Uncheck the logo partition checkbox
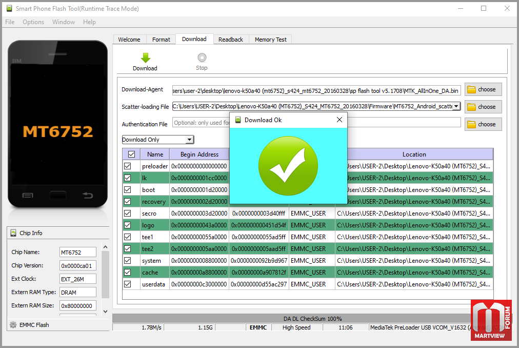Image resolution: width=519 pixels, height=348 pixels. point(127,225)
